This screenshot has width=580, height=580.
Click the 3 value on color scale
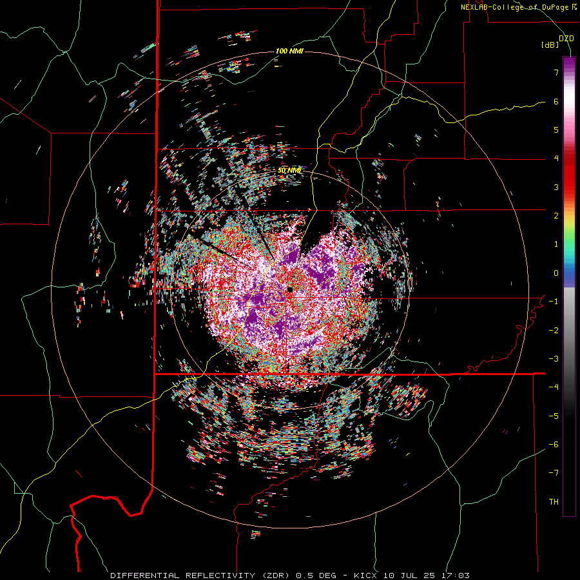tap(556, 187)
